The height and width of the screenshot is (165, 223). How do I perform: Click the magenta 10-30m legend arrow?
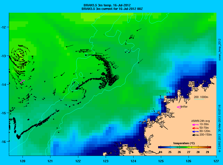coord(195,125)
